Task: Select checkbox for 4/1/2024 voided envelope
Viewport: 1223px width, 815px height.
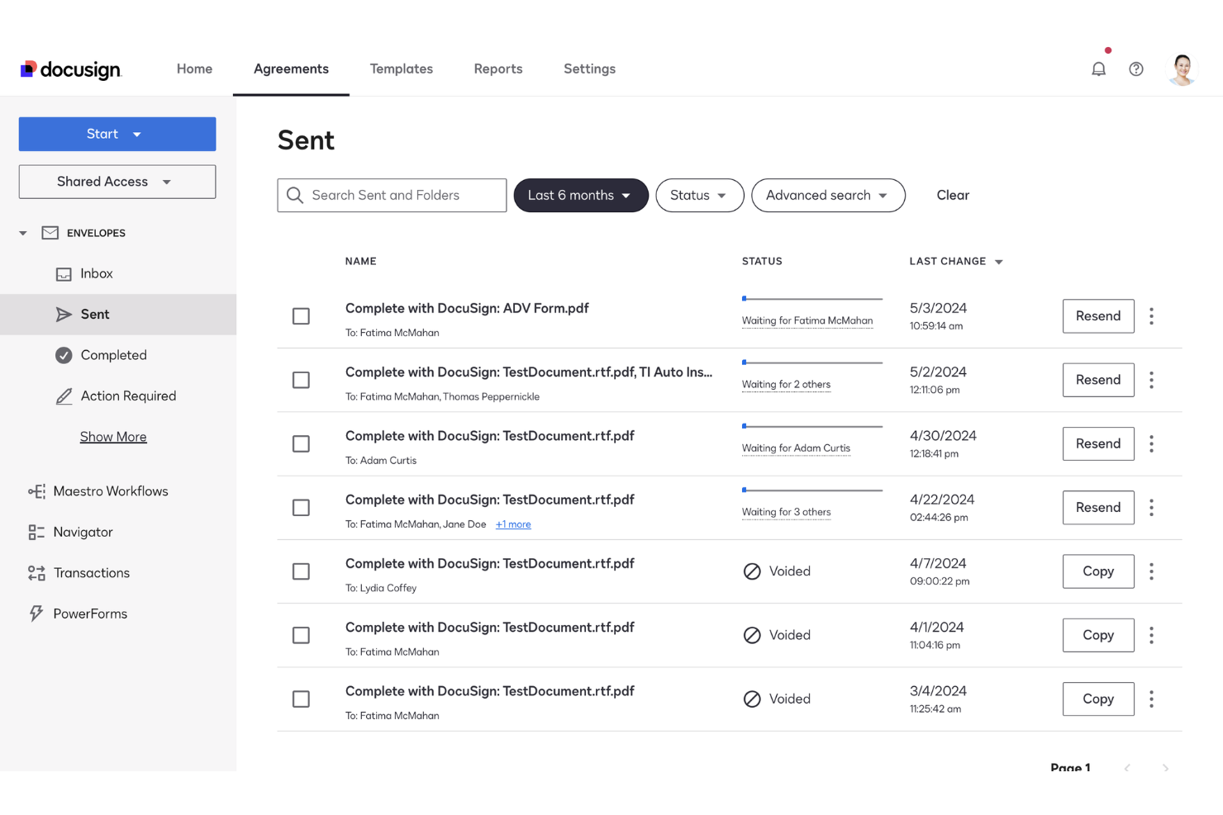Action: coord(301,635)
